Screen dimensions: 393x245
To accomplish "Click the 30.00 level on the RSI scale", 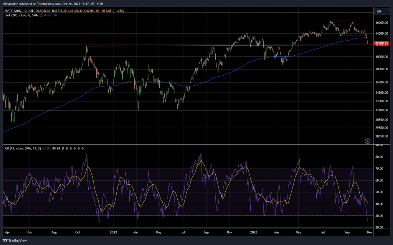I will pos(379,216).
